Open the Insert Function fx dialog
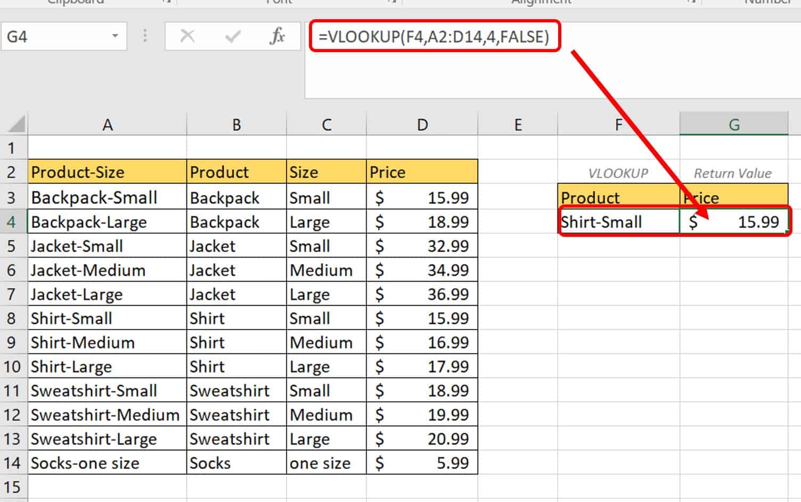 (x=277, y=36)
